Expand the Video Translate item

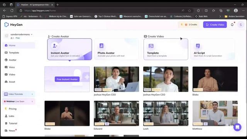(19, 94)
